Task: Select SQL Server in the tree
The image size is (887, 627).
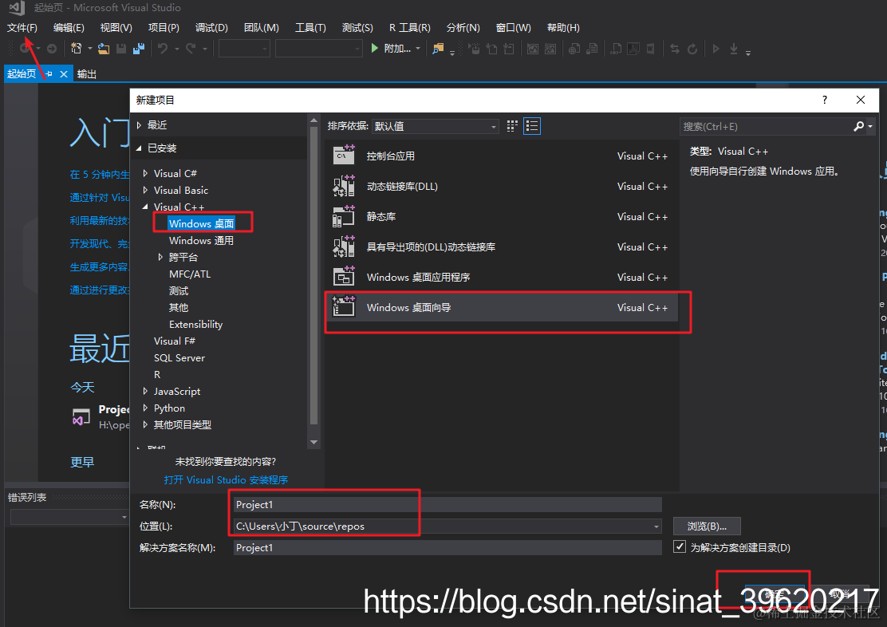Action: tap(179, 358)
